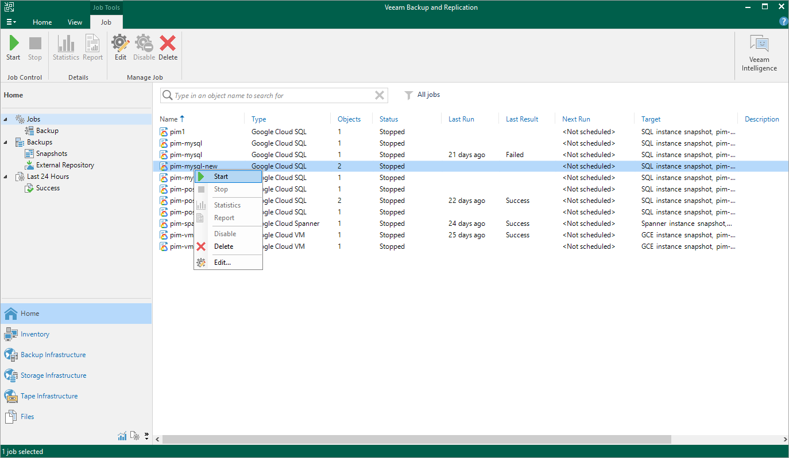Open Report from the ribbon Details group

pos(92,48)
